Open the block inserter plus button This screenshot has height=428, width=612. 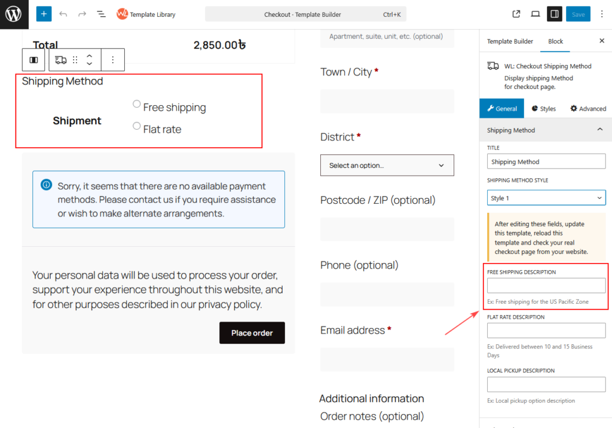44,14
